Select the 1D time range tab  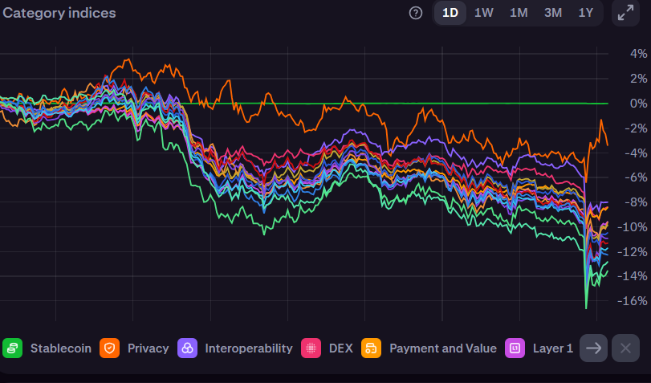click(x=450, y=13)
